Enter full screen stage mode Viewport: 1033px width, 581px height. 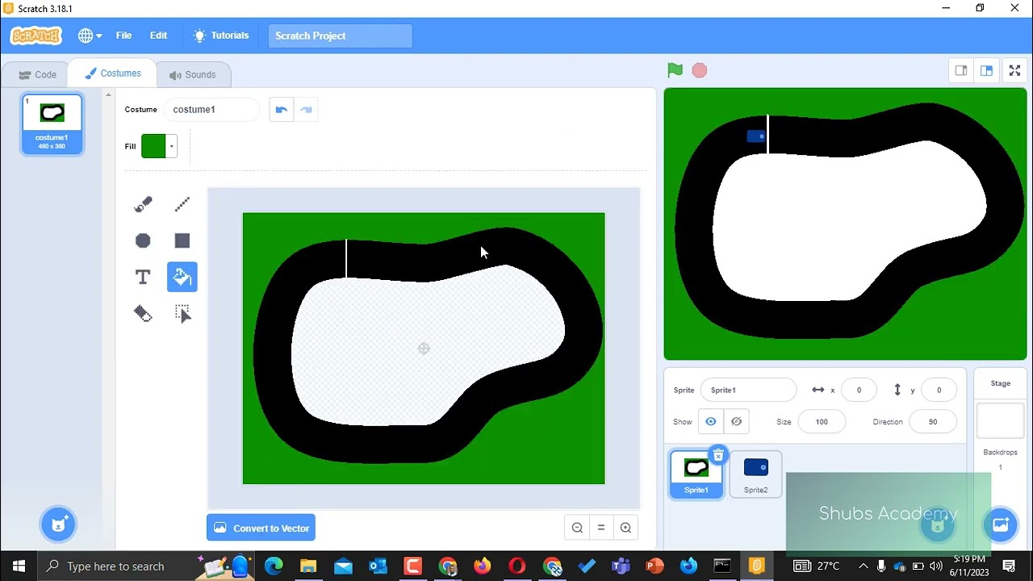pyautogui.click(x=1015, y=71)
